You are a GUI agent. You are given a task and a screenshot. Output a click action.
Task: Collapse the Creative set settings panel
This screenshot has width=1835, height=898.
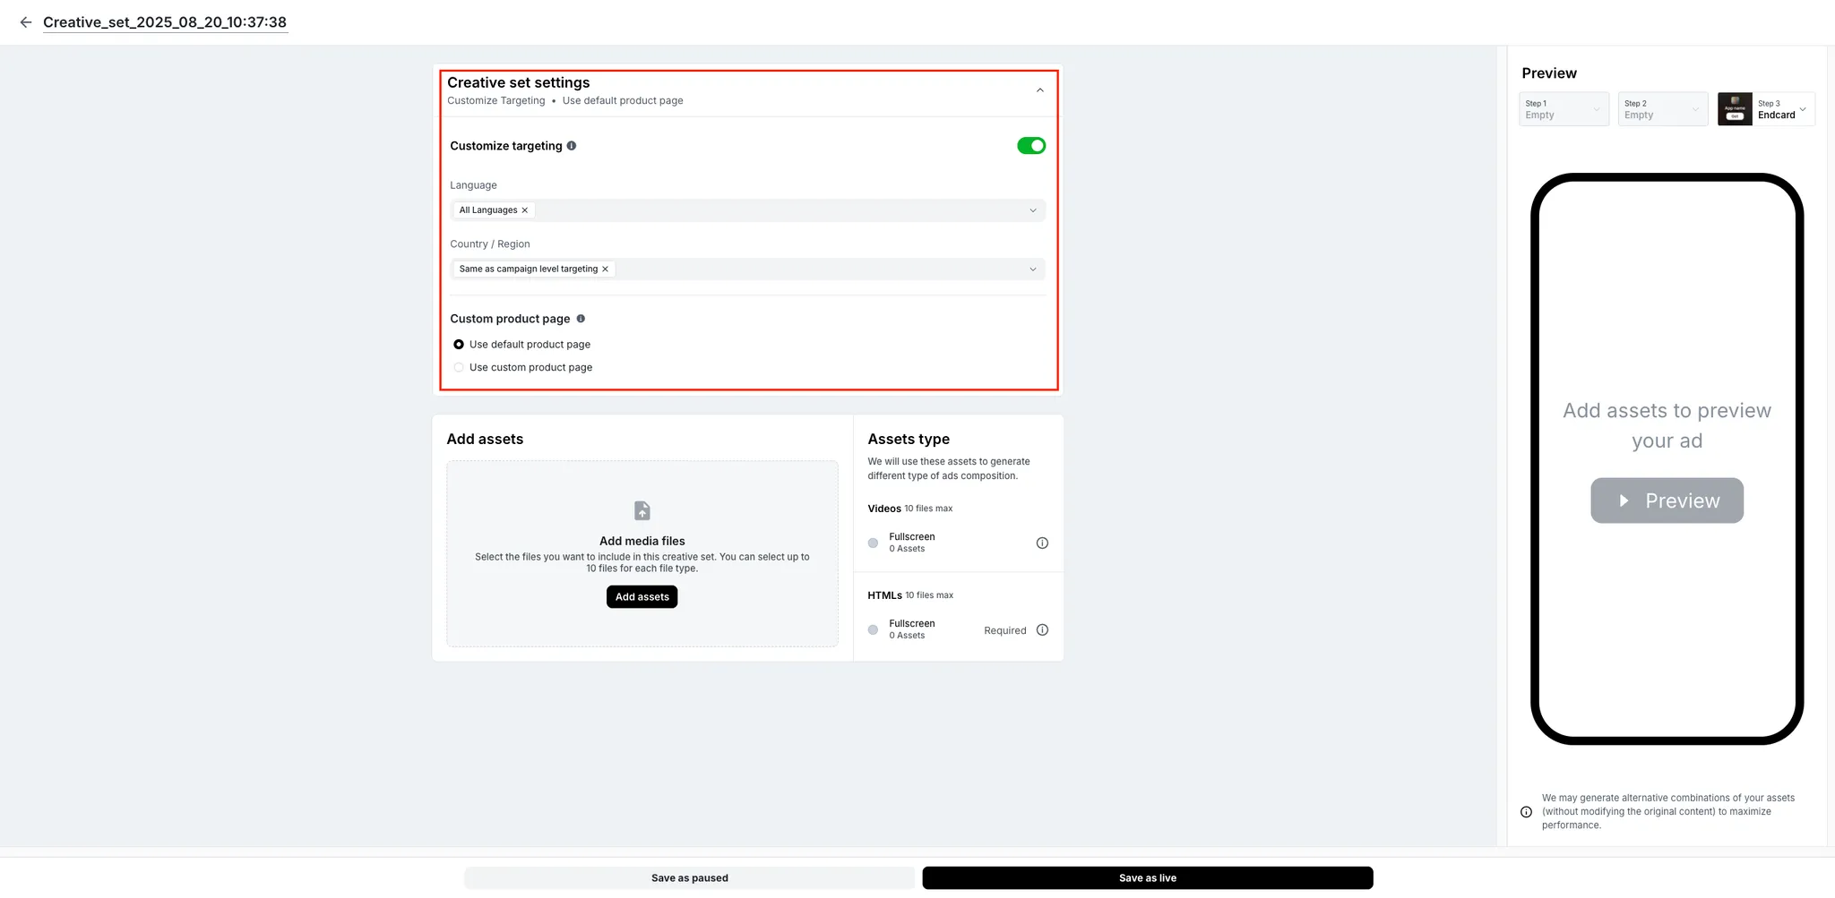click(x=1039, y=90)
